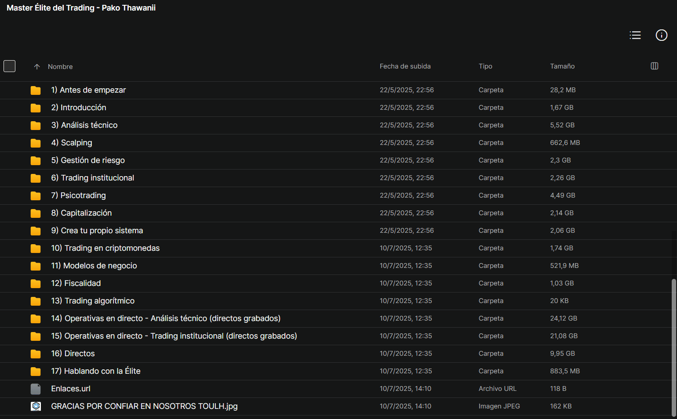Click folder icon of Antes de empezar

(x=36, y=90)
